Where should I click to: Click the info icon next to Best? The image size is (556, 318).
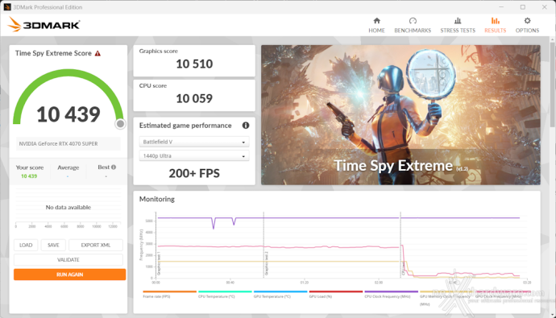(114, 167)
